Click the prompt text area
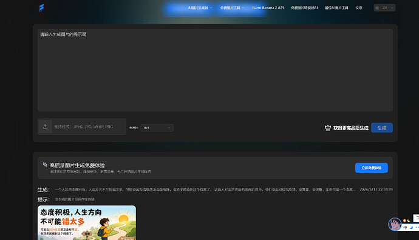 coord(215,70)
